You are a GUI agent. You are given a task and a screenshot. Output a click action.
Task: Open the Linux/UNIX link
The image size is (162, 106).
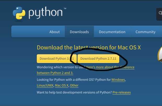tap(45, 85)
